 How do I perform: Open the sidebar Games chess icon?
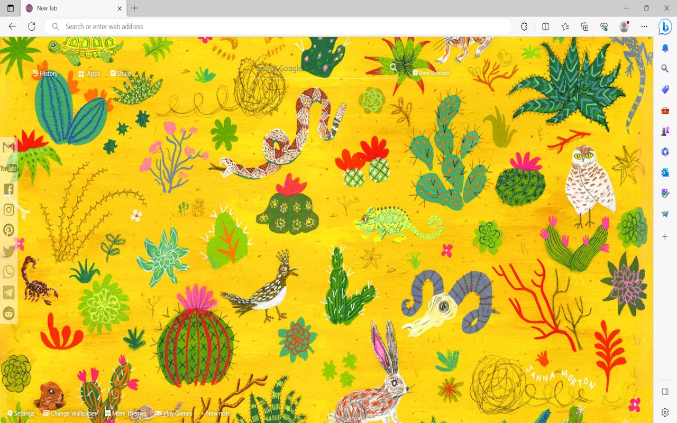point(665,131)
